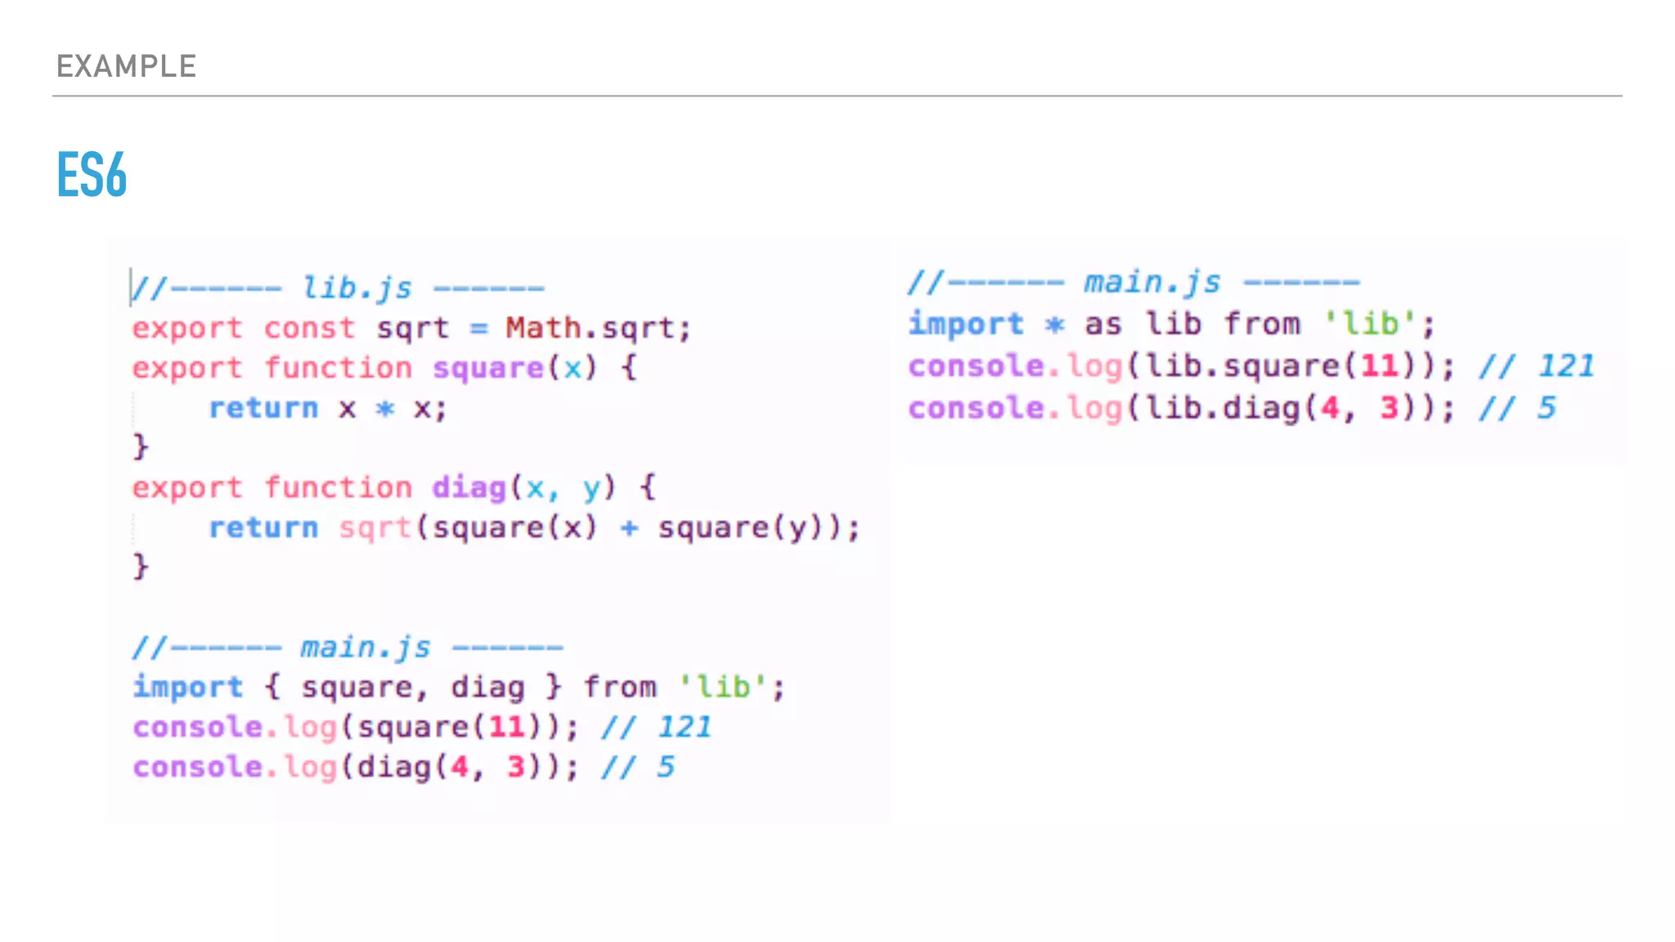
Task: Click the 'export const sqrt = Math.sqrt;' line
Action: (412, 328)
